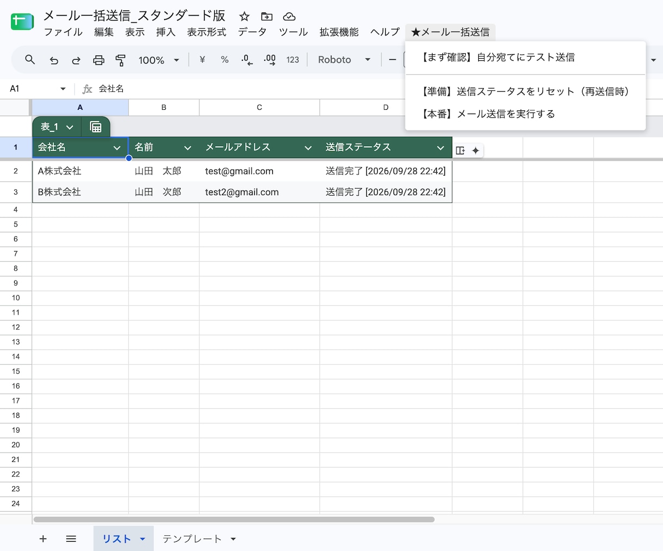Open the table calculator icon next to 表_1
663x551 pixels.
(x=96, y=127)
